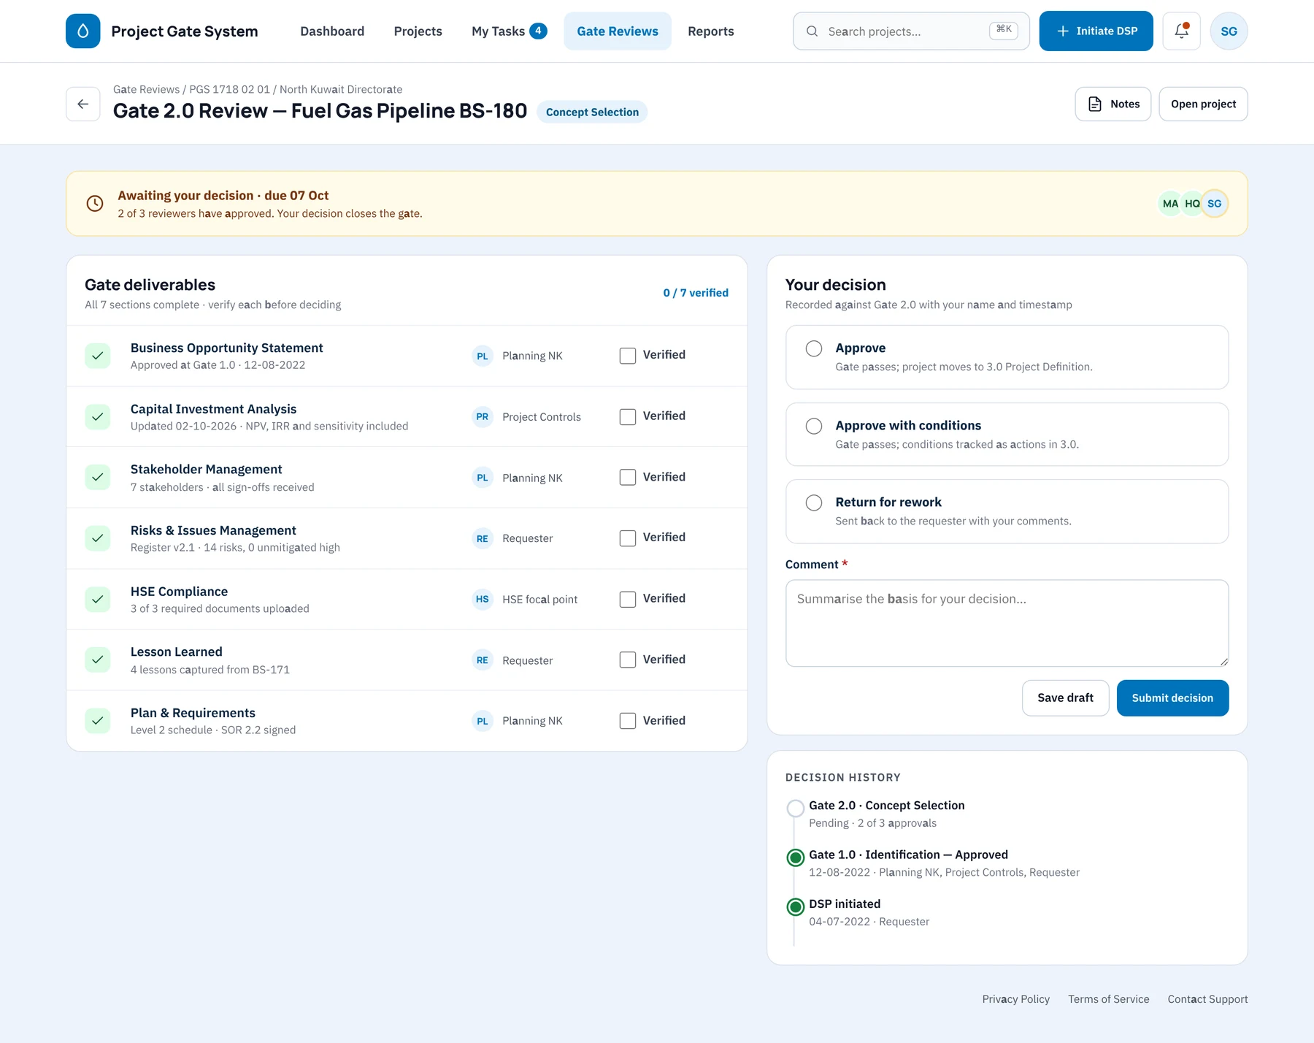Click the HS badge for HSE focal point
This screenshot has height=1043, width=1314.
coord(483,600)
